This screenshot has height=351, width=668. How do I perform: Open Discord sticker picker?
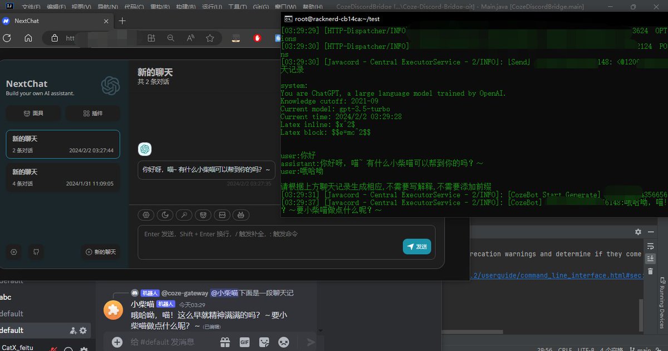point(264,342)
